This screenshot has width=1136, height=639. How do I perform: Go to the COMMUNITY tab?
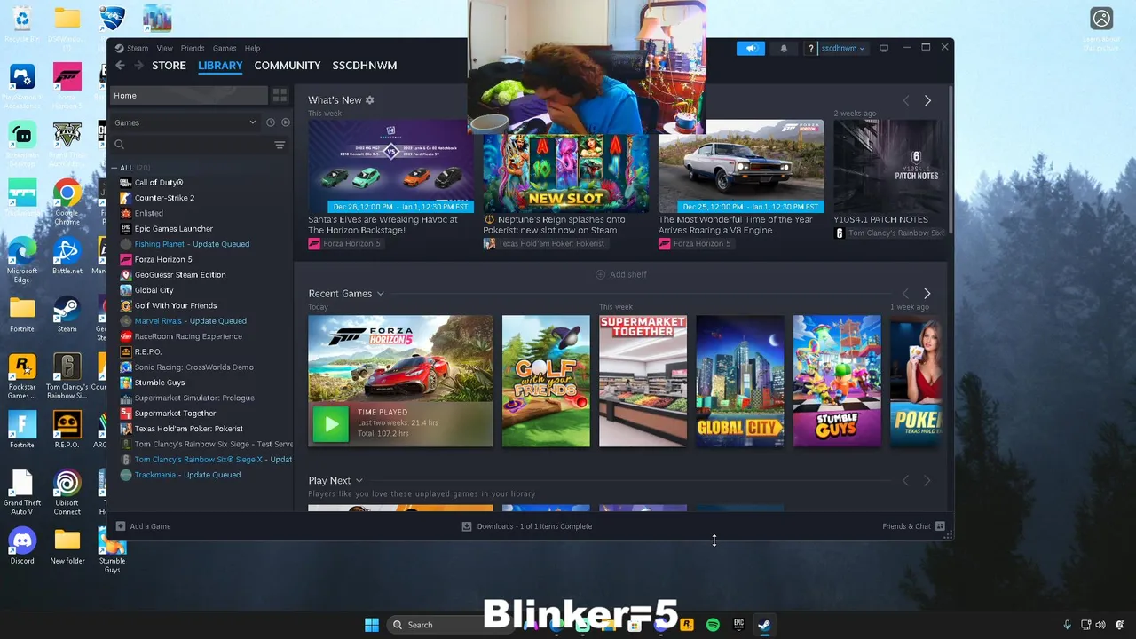tap(288, 66)
